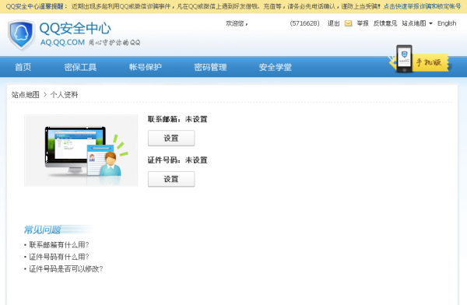
Task: Click the 常见问题 section heading
Action: tap(42, 230)
